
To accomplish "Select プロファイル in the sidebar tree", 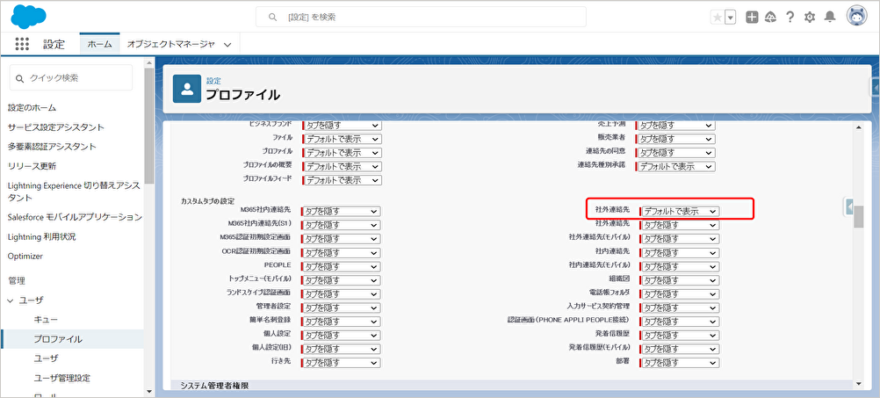I will (58, 339).
